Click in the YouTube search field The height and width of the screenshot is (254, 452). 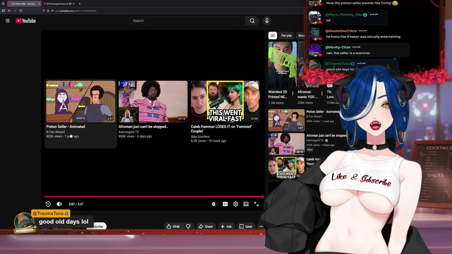click(187, 21)
